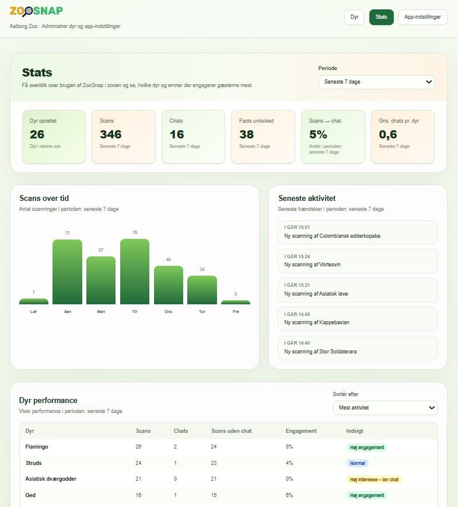
Task: Select the Ged row name
Action: coord(30,495)
